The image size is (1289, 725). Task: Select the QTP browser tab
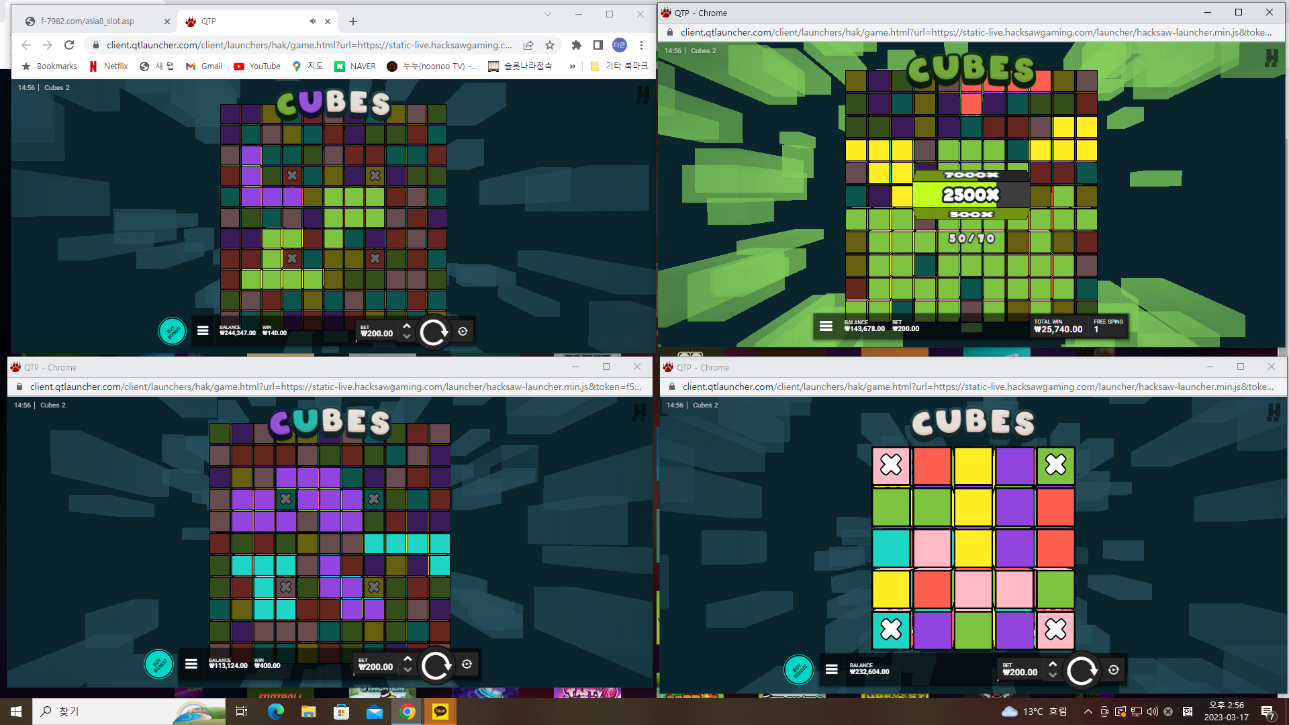coord(255,21)
